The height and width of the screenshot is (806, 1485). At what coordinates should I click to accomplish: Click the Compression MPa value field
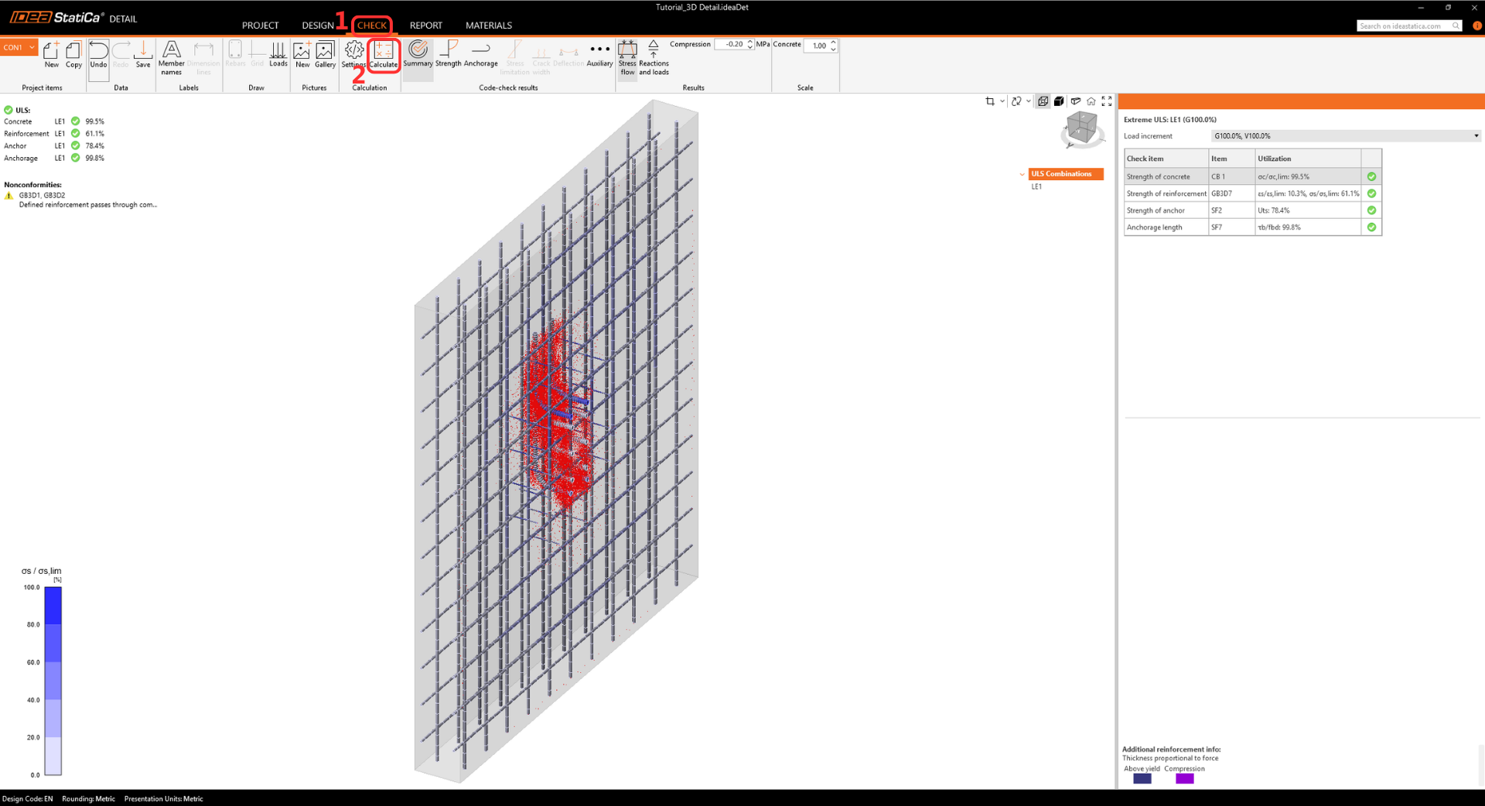pos(729,45)
